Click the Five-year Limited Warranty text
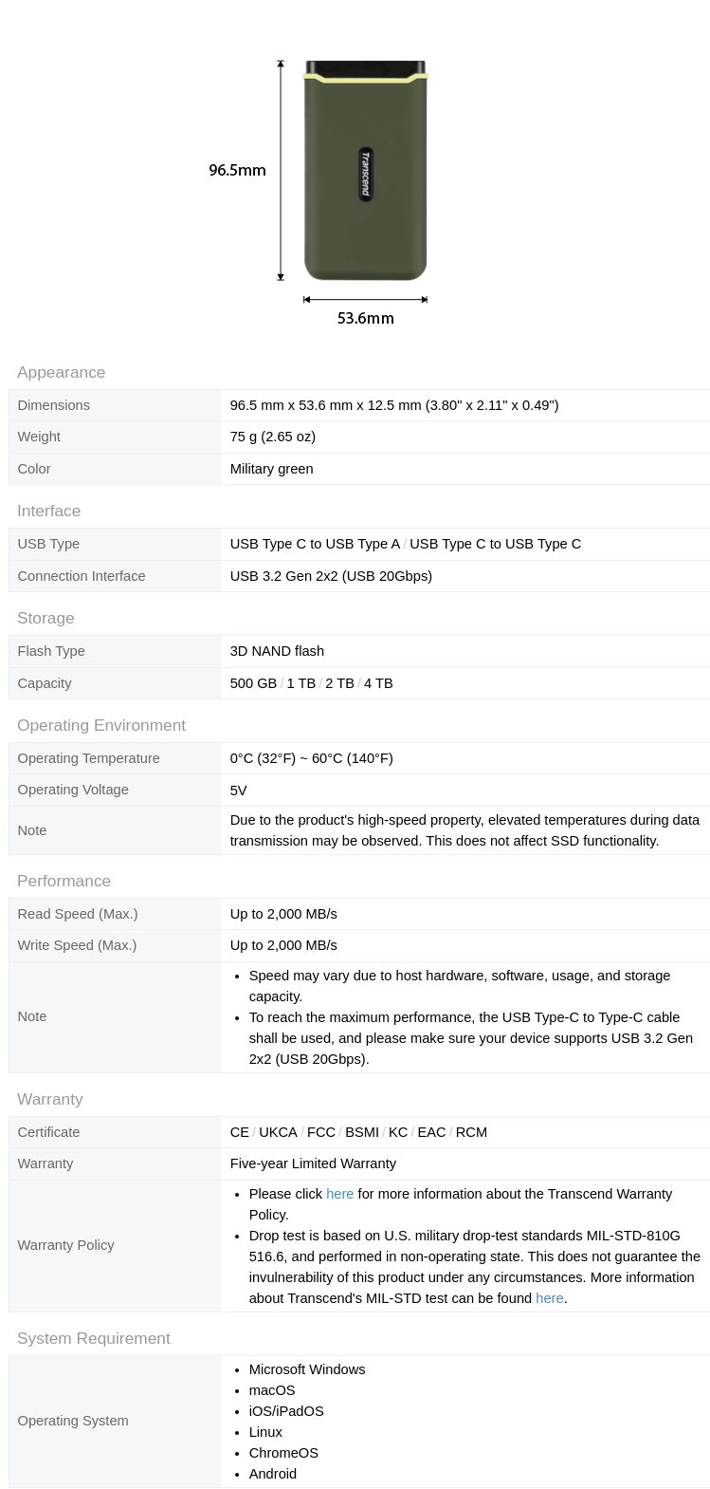The image size is (710, 1489). pyautogui.click(x=313, y=1163)
